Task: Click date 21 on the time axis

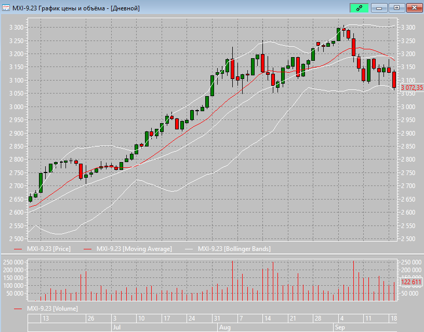Action: 293,318
